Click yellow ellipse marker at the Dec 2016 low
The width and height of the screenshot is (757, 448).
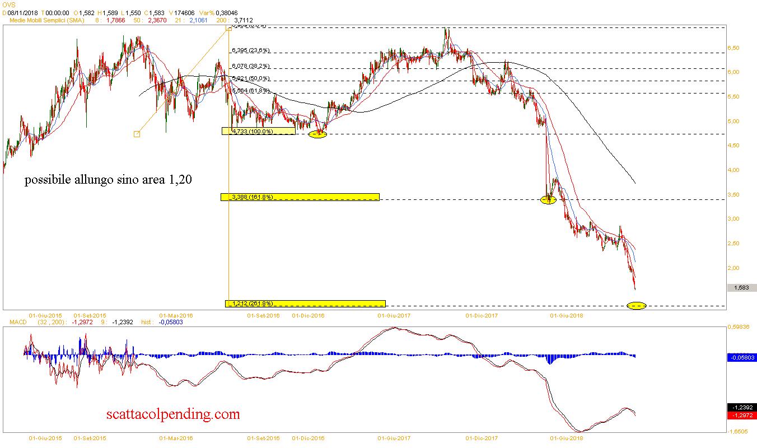317,134
